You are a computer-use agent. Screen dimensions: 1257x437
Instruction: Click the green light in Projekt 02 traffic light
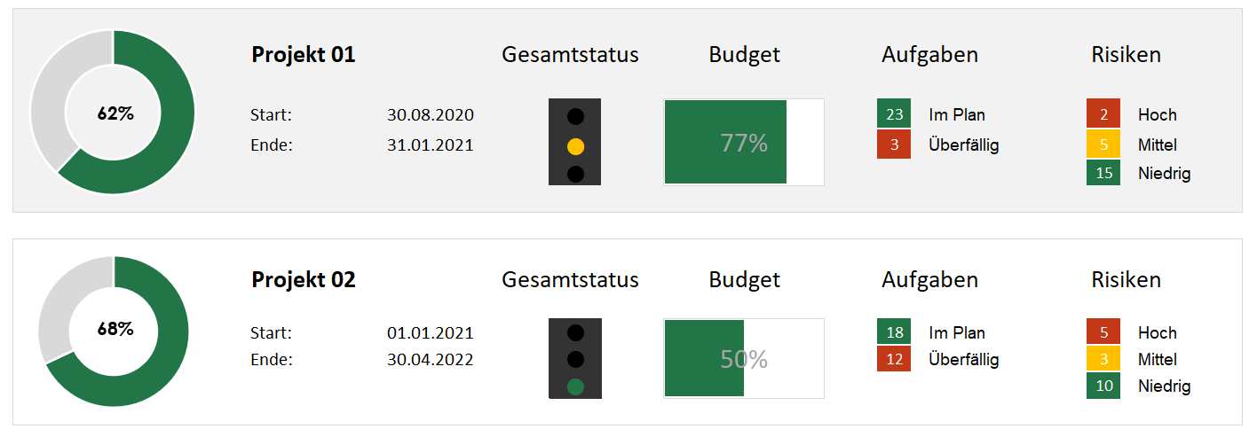point(575,386)
